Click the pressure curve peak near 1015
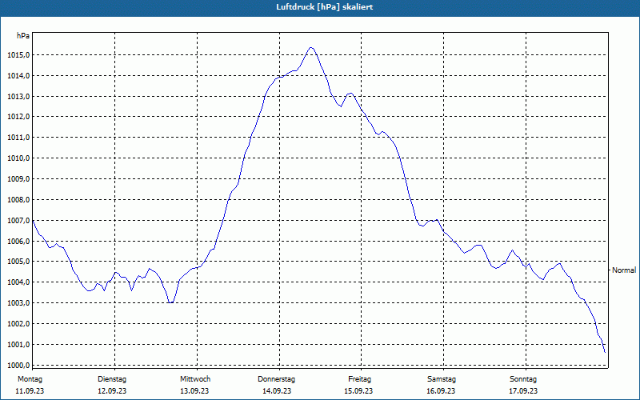Image resolution: width=640 pixels, height=400 pixels. point(311,48)
